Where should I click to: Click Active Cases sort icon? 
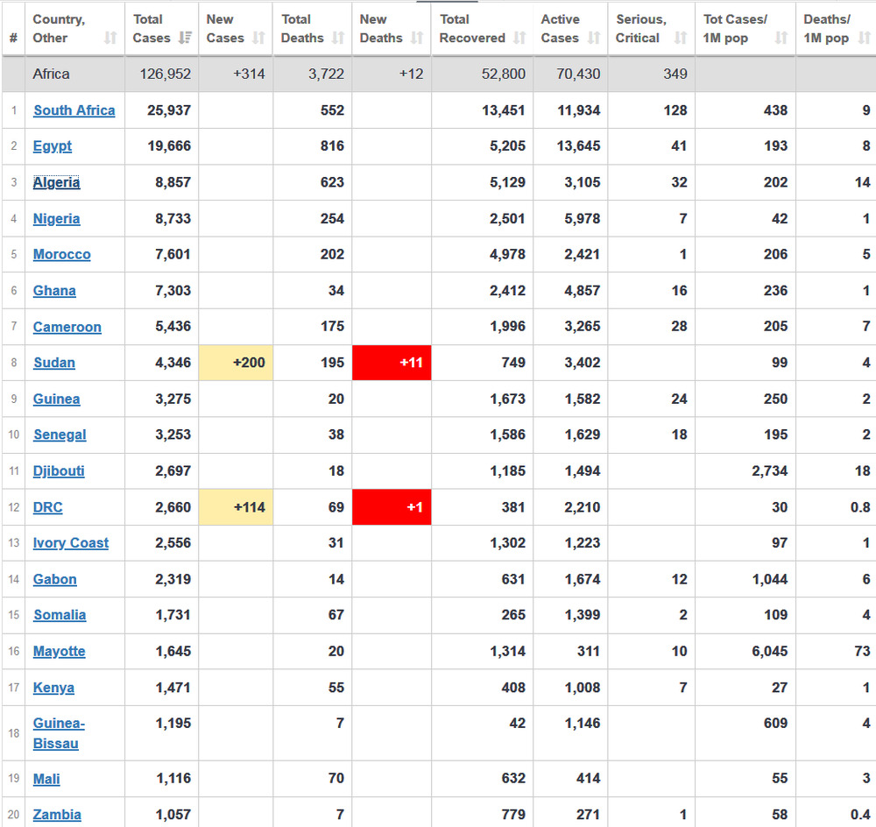click(x=594, y=38)
